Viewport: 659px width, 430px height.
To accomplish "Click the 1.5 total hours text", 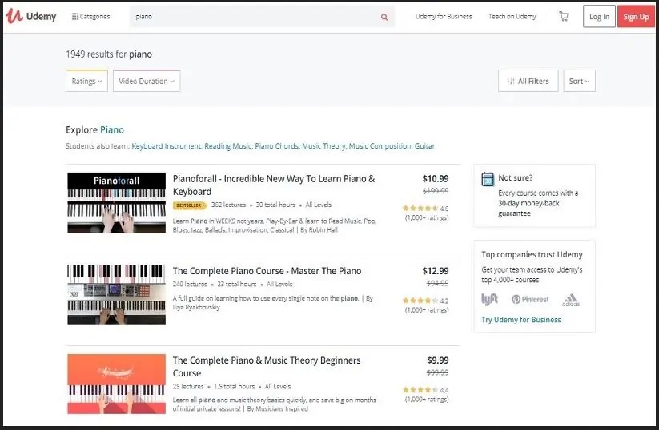I will coord(234,386).
